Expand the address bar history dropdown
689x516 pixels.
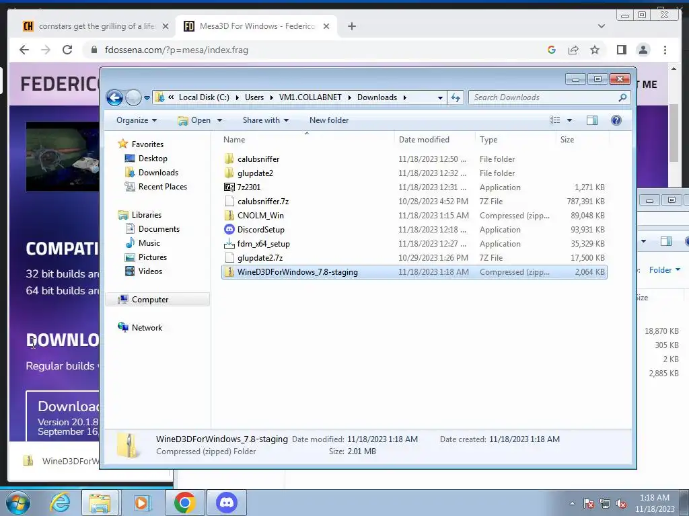click(x=440, y=98)
